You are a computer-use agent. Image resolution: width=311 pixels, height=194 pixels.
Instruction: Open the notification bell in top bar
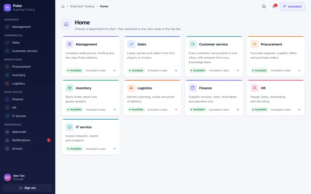[274, 7]
